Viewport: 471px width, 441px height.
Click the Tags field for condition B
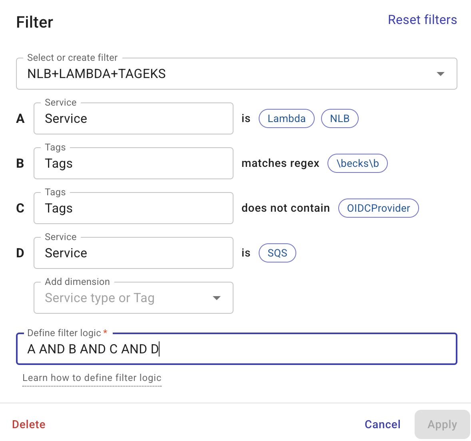pos(133,163)
